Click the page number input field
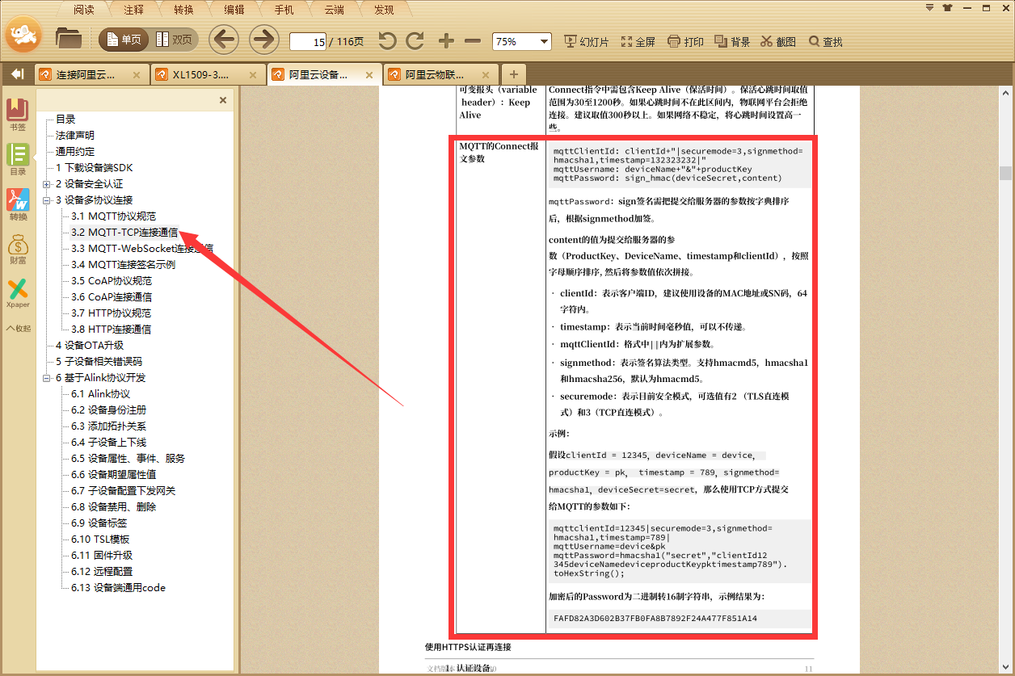1015x676 pixels. 308,41
